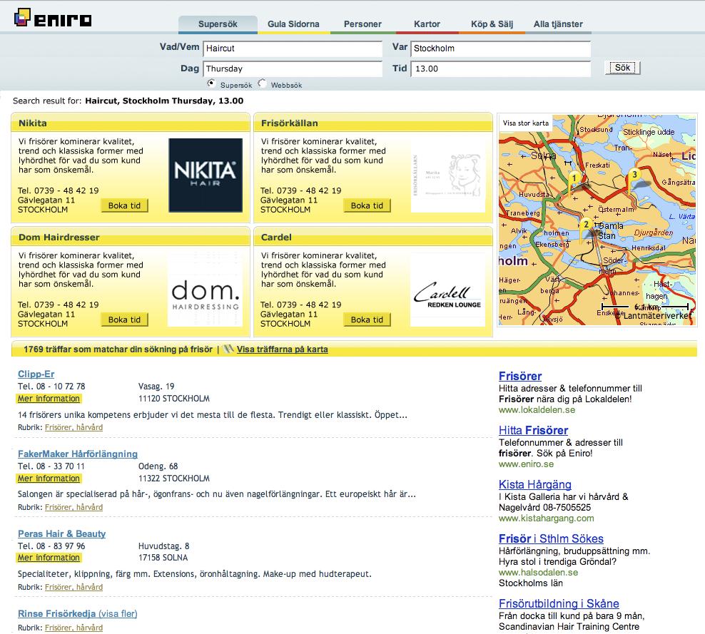Click the Frisörkällan card heading
This screenshot has height=634, width=705.
pos(290,123)
